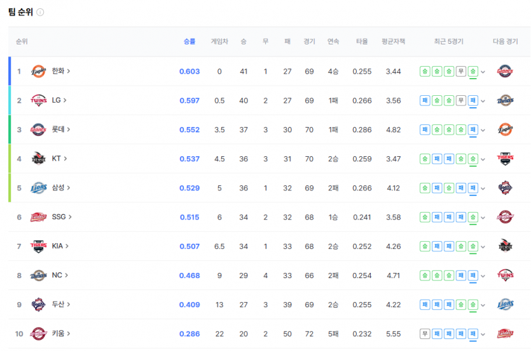Image resolution: width=531 pixels, height=351 pixels.
Task: Sort table by 평균자책 column
Action: (393, 41)
